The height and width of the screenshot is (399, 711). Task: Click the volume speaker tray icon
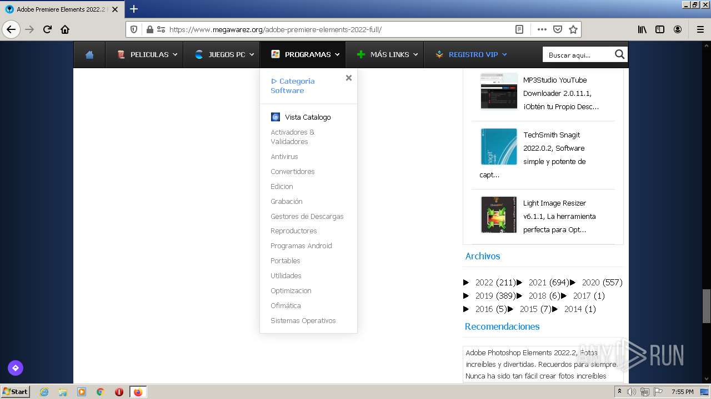(x=632, y=392)
